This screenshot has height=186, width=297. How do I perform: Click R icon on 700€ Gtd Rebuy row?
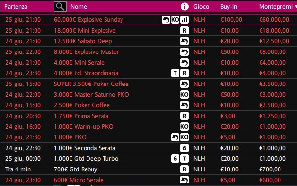[x=184, y=169]
